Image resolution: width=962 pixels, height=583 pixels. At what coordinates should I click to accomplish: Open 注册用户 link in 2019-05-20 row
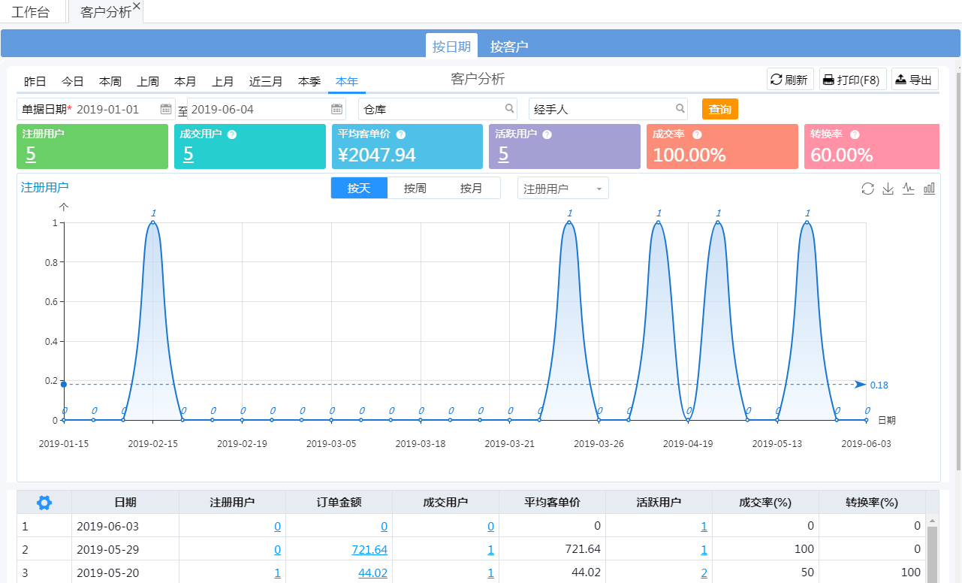(277, 572)
